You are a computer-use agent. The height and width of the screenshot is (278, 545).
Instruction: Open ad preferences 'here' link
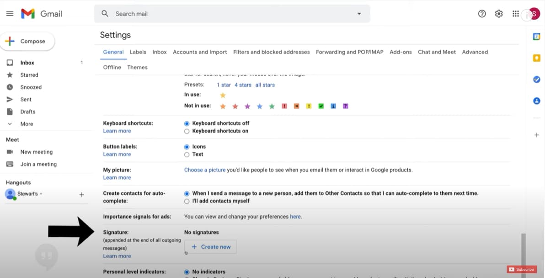(295, 216)
